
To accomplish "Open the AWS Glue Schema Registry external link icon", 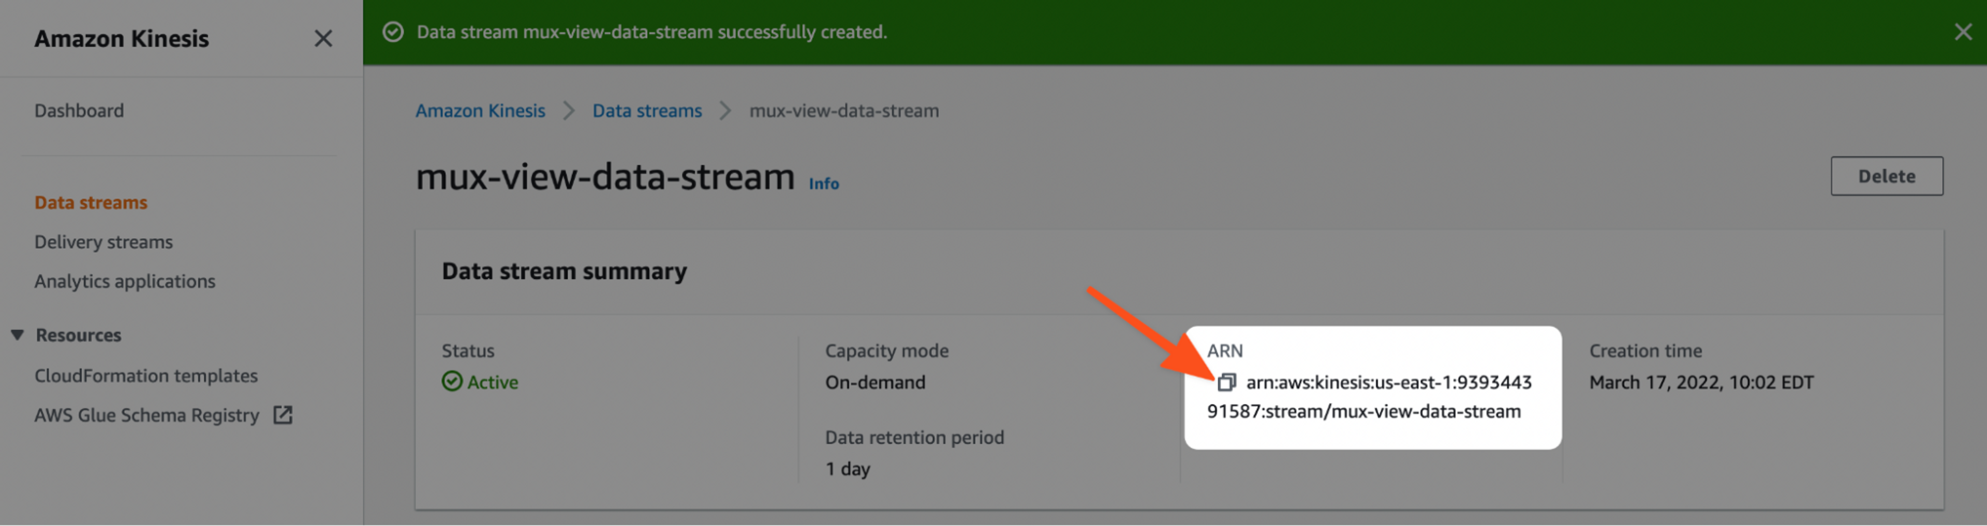I will pos(283,415).
